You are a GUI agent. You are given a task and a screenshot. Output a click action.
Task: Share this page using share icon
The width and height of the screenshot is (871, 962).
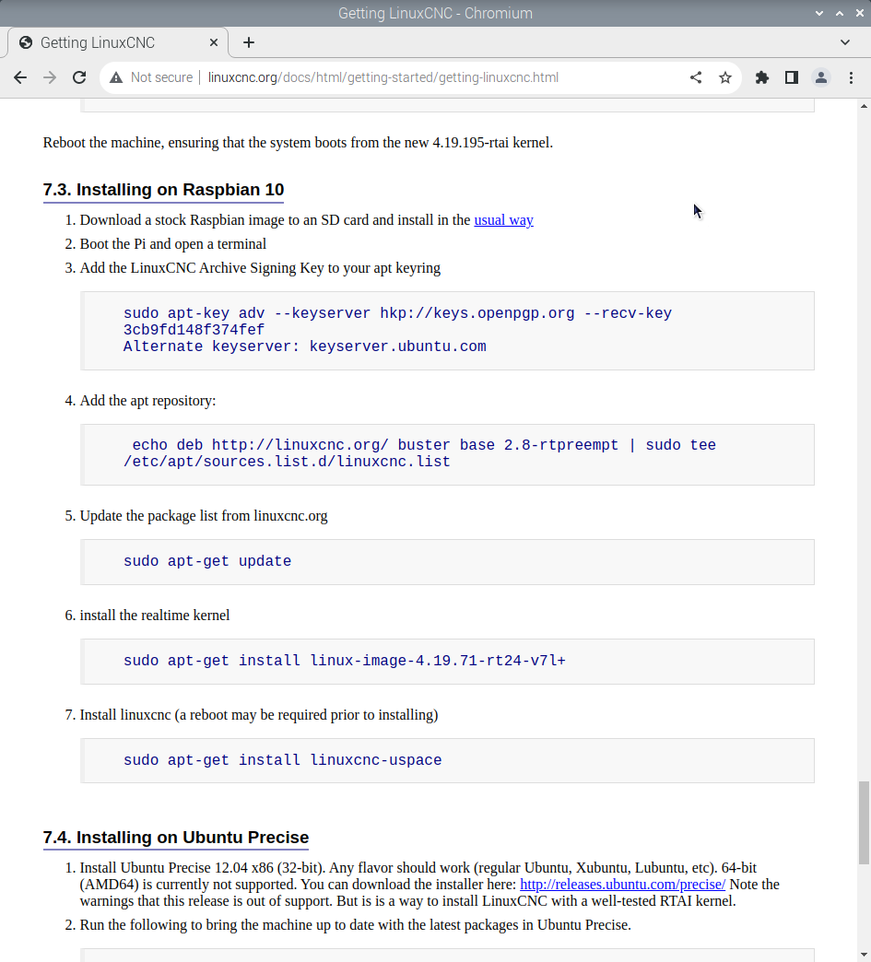point(696,77)
